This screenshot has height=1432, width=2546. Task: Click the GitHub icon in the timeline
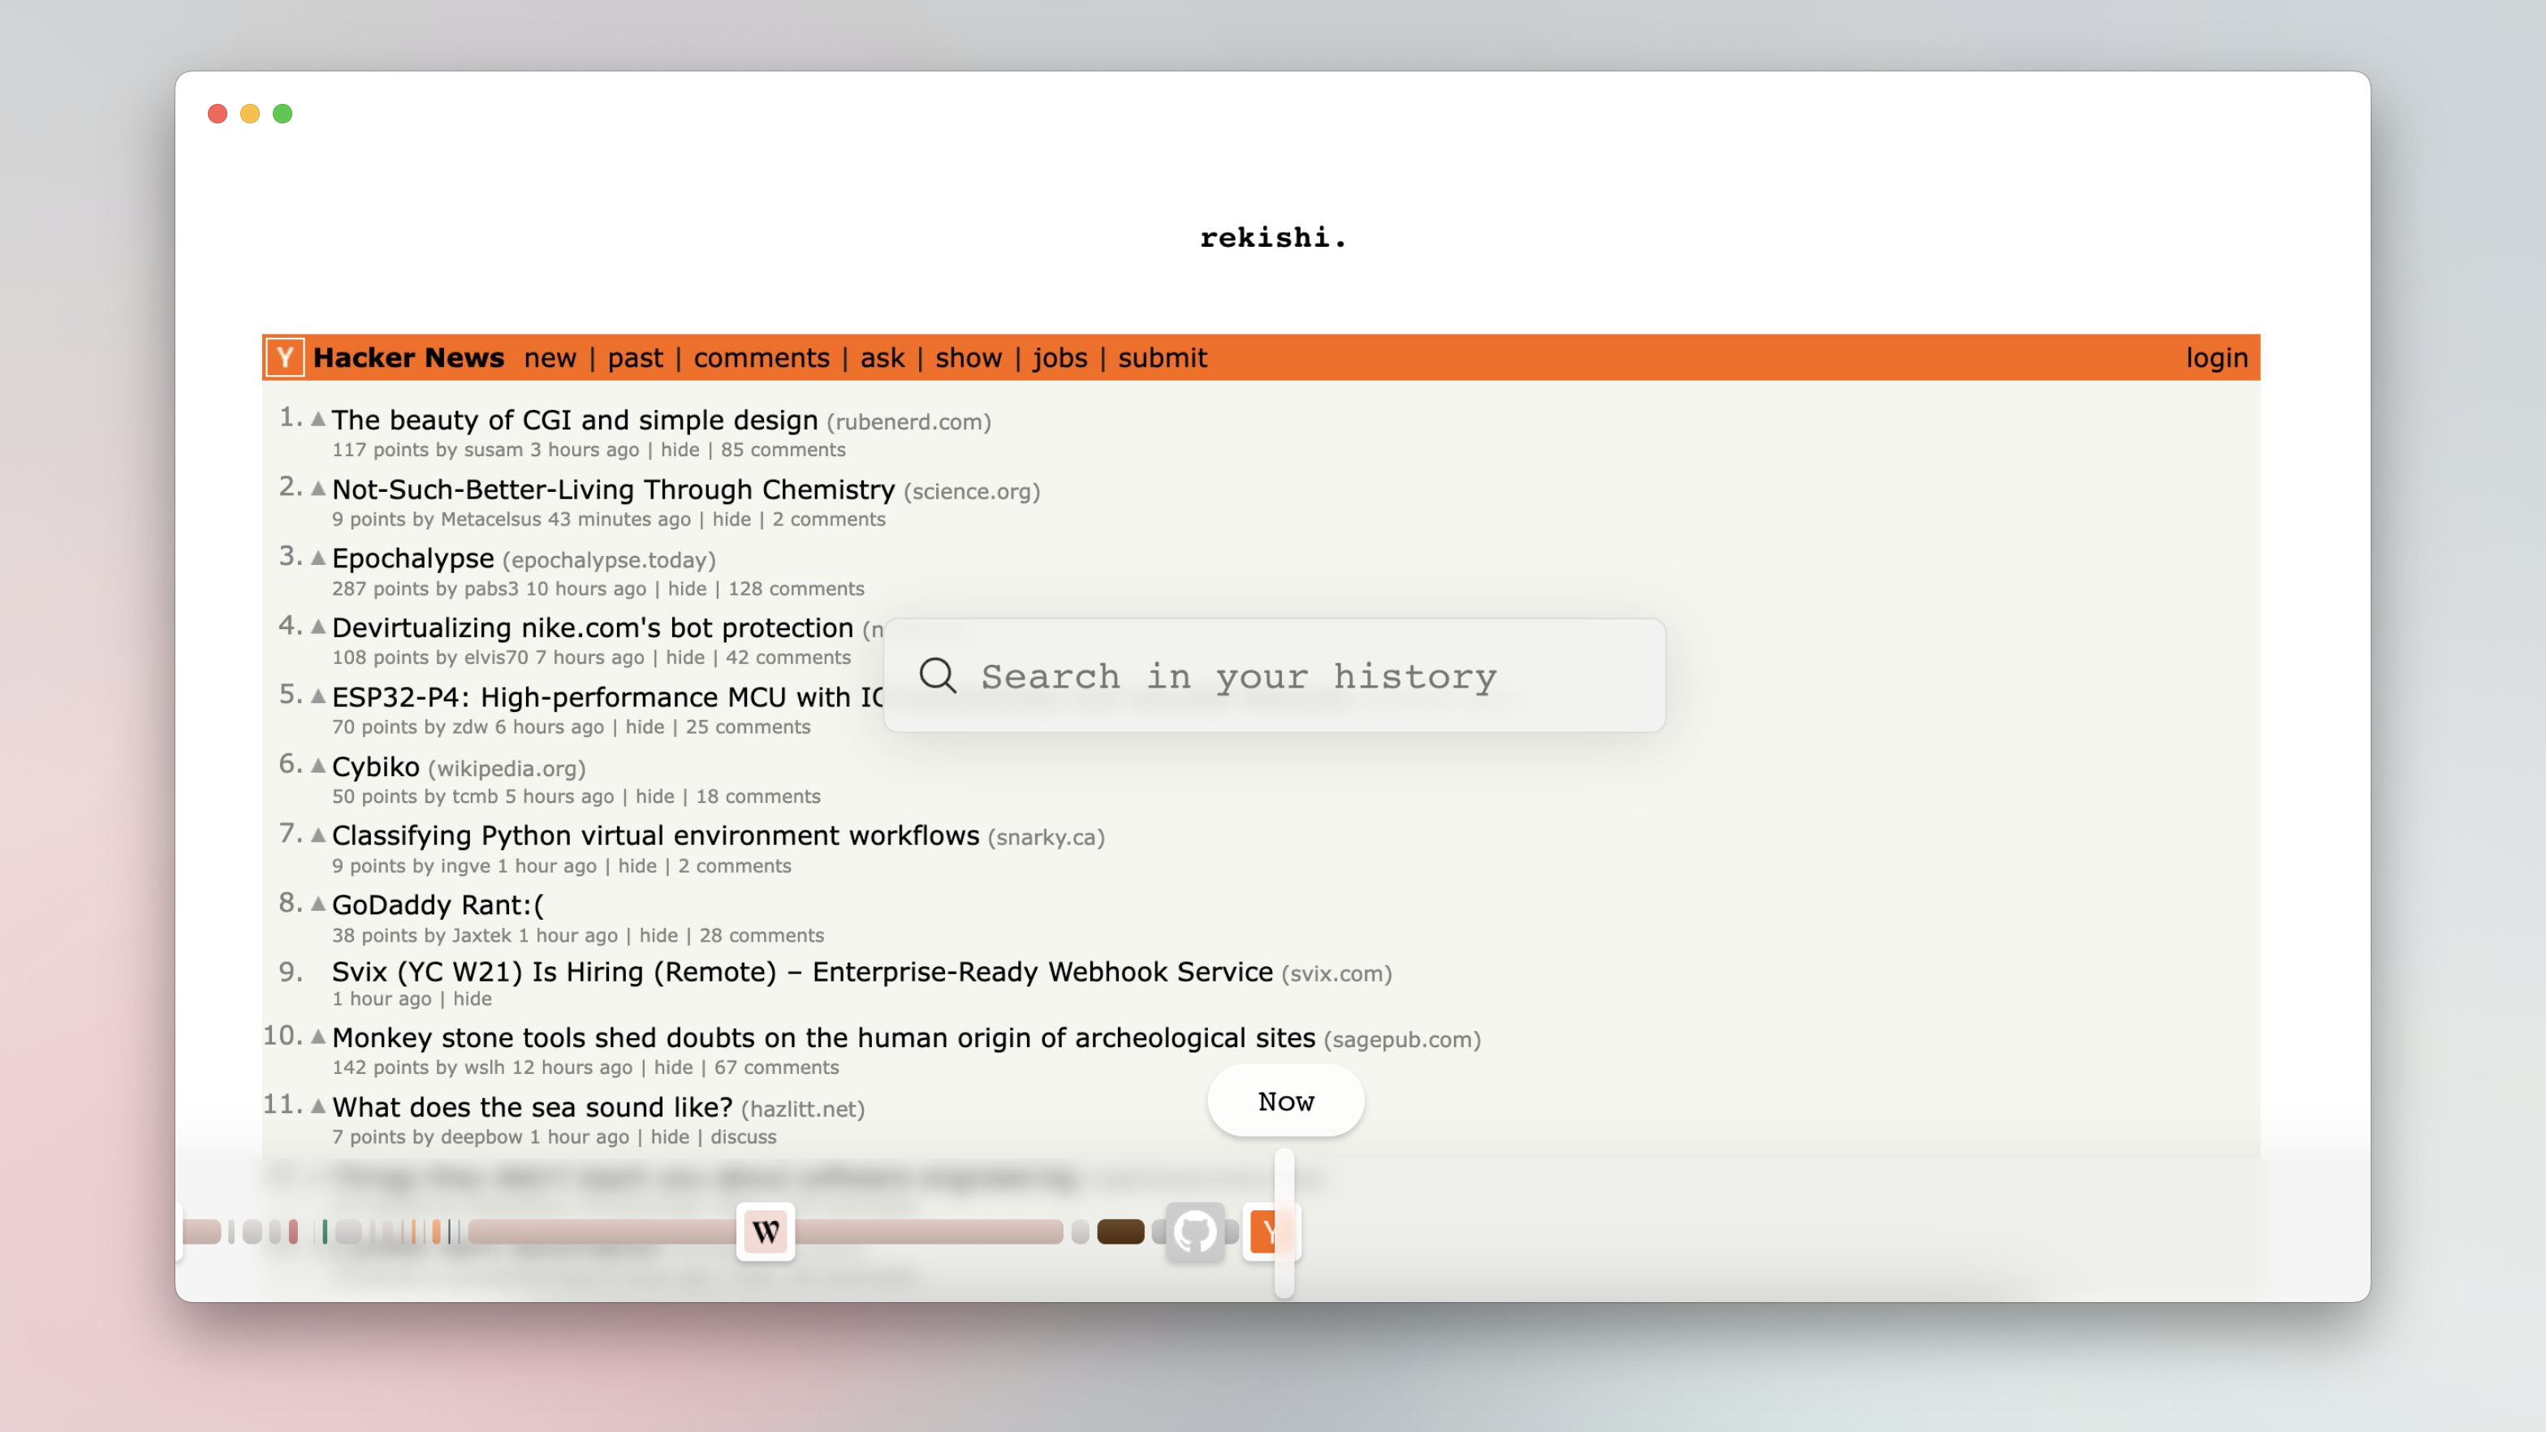click(x=1195, y=1231)
